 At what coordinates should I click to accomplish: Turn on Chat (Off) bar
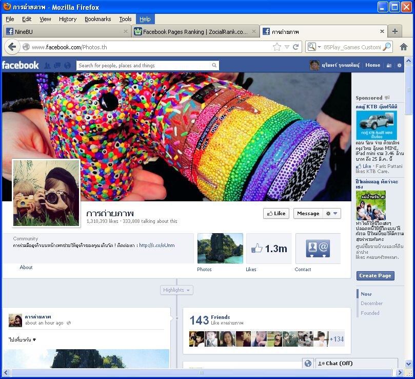click(357, 363)
